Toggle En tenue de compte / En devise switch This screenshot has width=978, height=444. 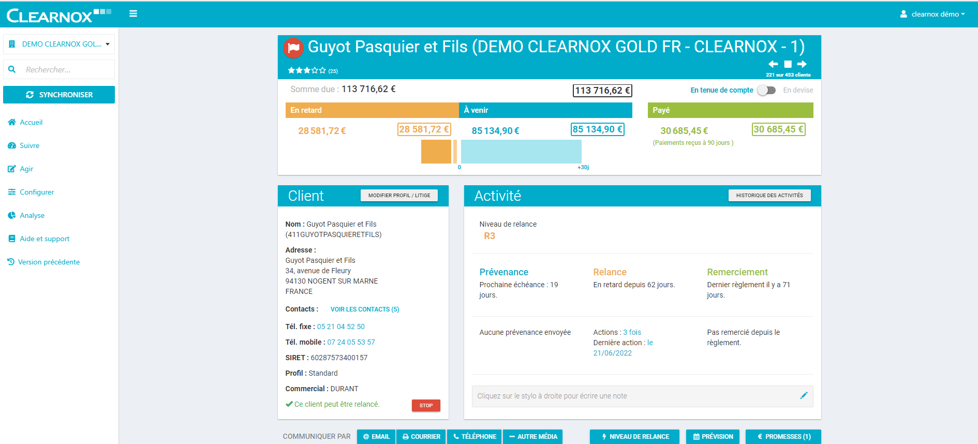(x=766, y=90)
